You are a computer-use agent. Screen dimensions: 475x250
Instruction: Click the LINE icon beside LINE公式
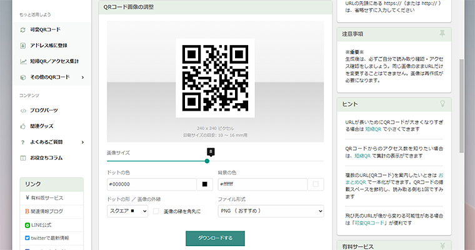tap(27, 225)
